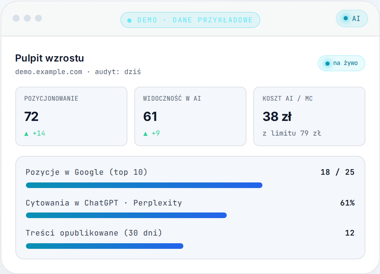Click the Treści opublikowane progress bar

[105, 246]
